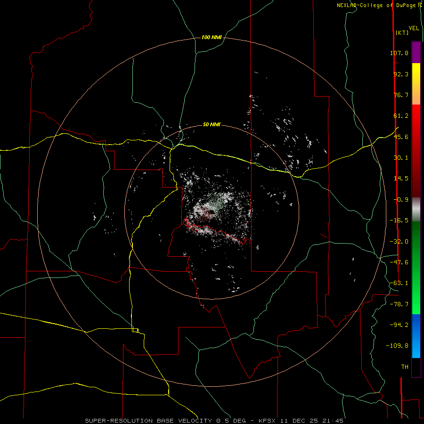The width and height of the screenshot is (424, 424).
Task: Pick the green segment of velocity color bar
Action: [x=416, y=268]
